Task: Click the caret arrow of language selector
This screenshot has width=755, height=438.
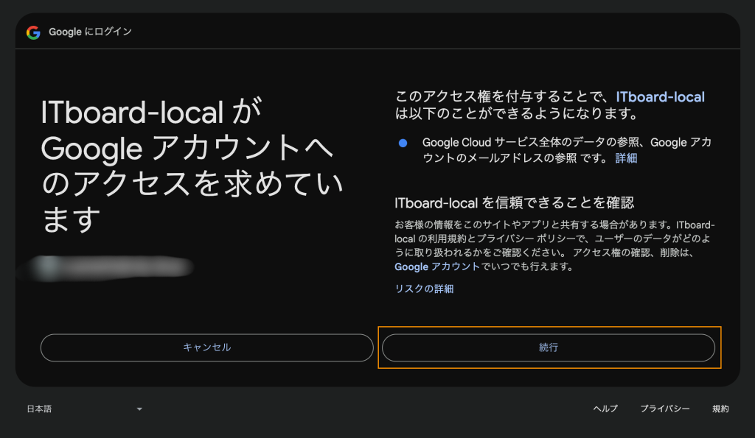Action: click(139, 409)
